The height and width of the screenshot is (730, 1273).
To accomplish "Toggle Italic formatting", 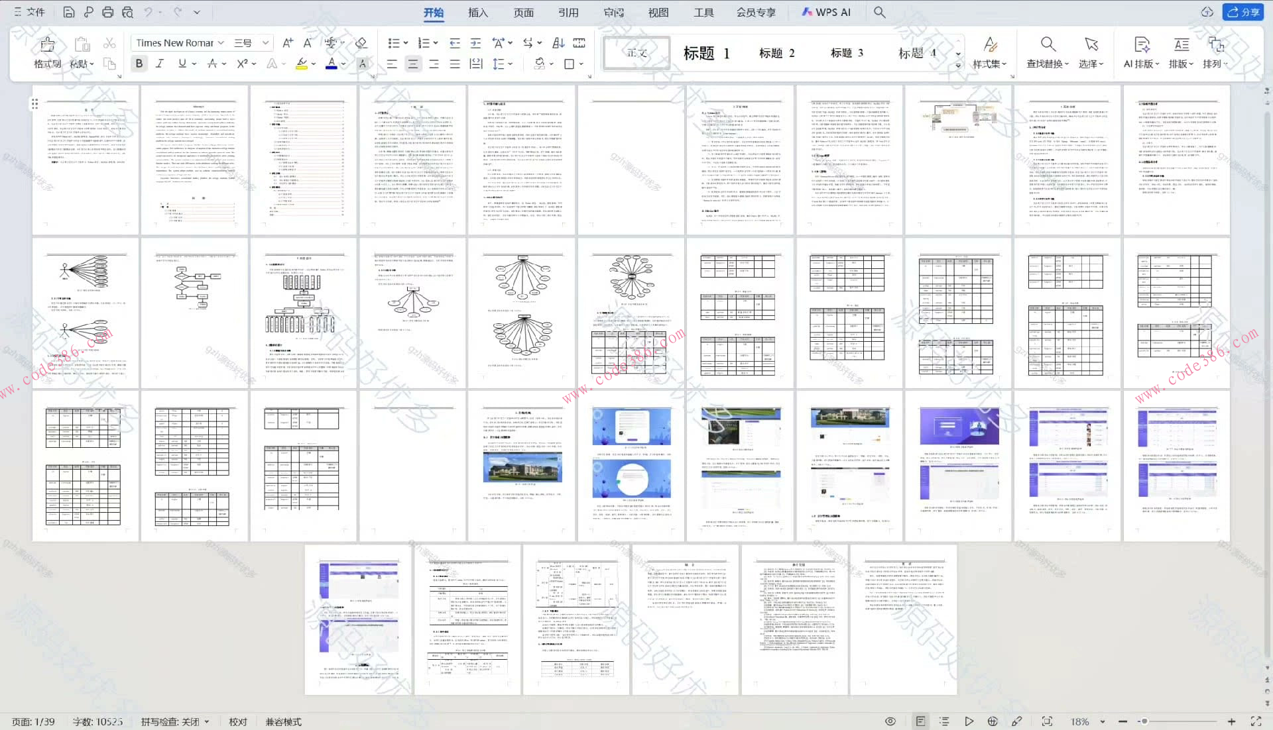I will 160,64.
